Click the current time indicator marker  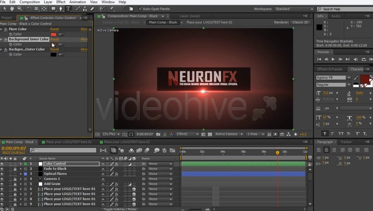pos(278,153)
